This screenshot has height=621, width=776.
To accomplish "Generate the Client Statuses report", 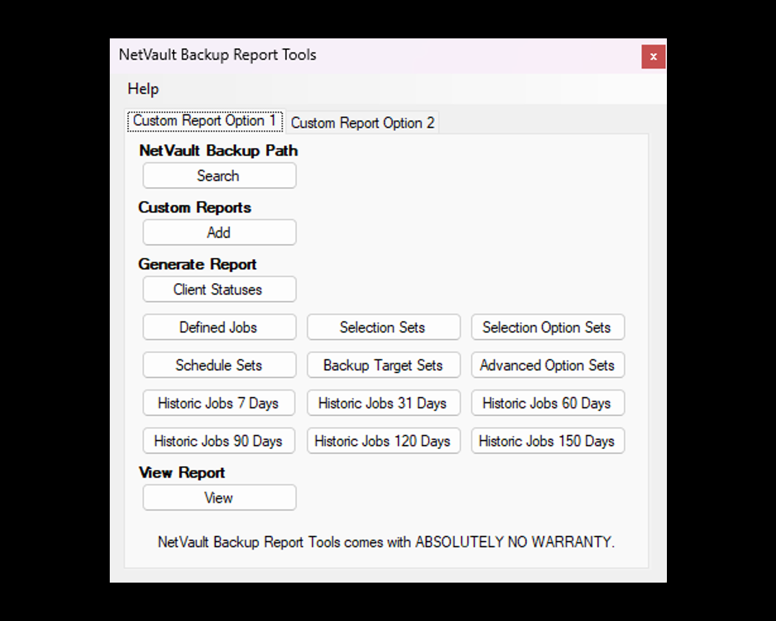I will pos(219,289).
